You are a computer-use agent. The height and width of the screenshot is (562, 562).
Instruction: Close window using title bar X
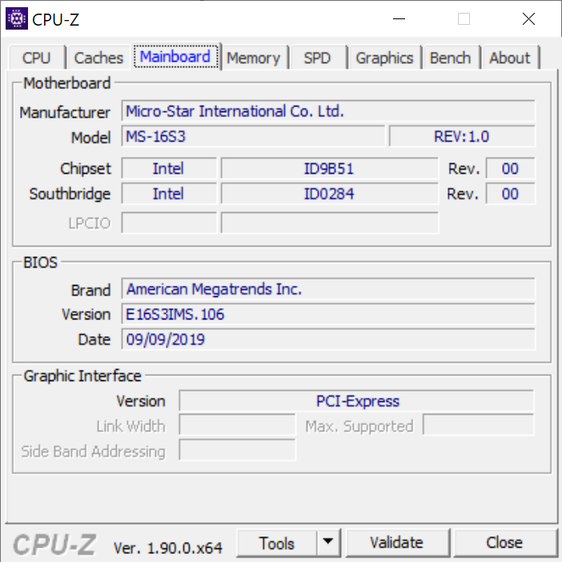pyautogui.click(x=528, y=19)
